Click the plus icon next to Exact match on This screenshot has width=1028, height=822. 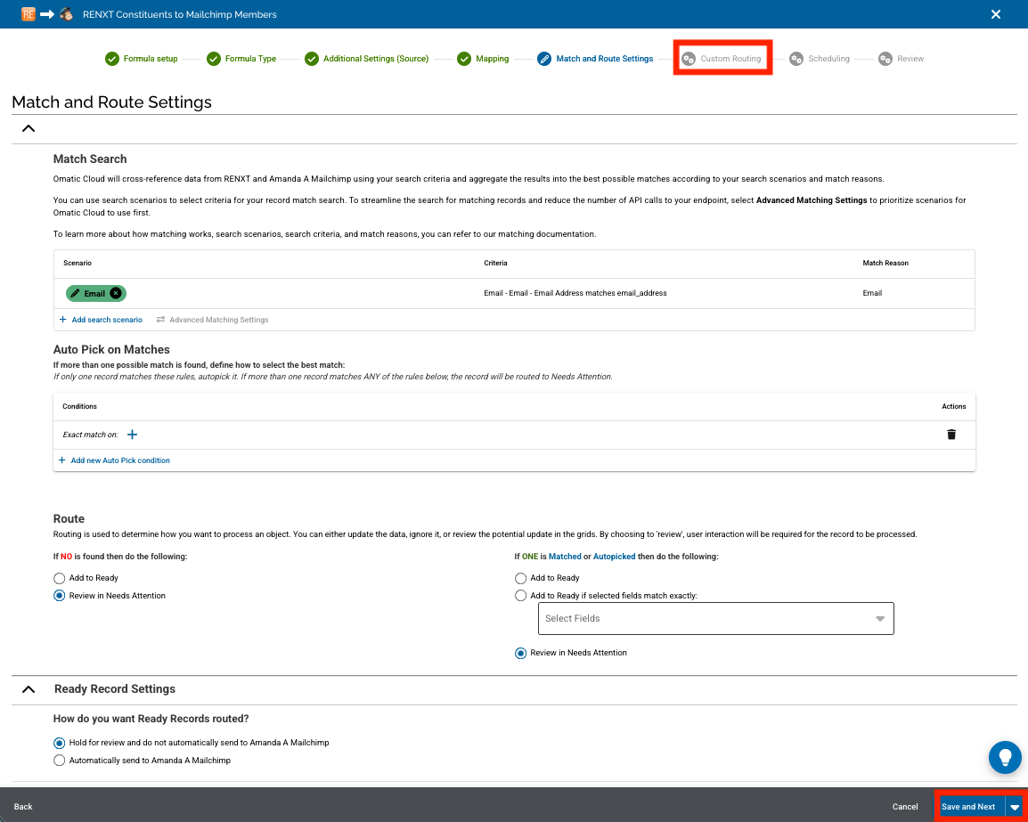point(132,435)
